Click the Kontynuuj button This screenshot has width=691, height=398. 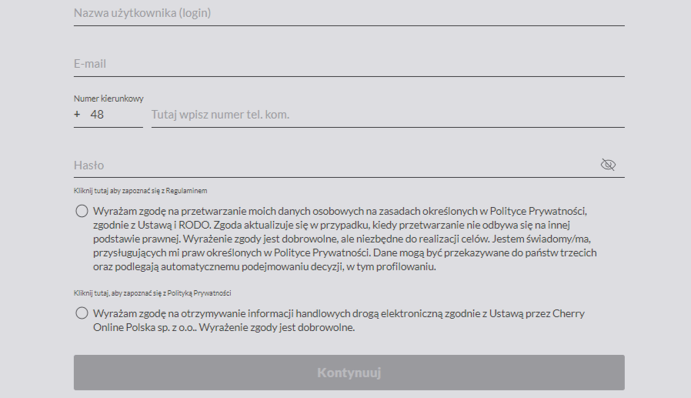pos(349,373)
